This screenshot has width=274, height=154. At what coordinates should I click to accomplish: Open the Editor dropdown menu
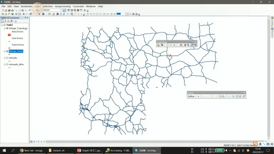(x=191, y=96)
